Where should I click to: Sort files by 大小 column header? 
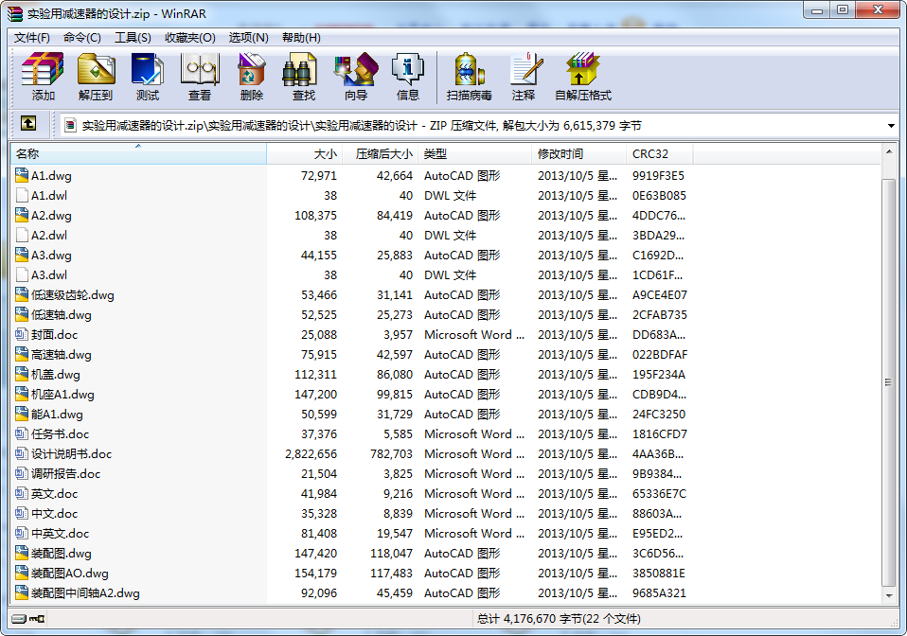pos(325,153)
